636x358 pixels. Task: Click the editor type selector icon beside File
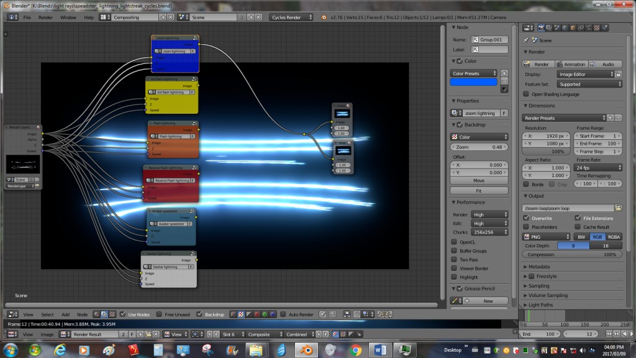[12, 17]
